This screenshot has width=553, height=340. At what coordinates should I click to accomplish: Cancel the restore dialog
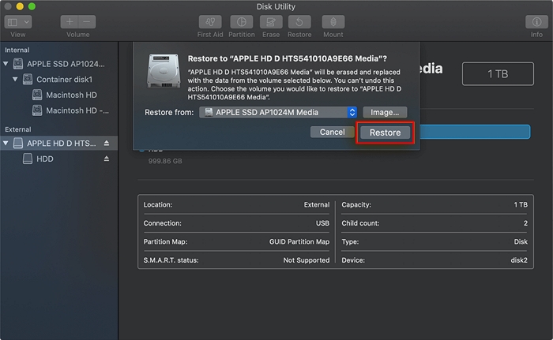(x=332, y=133)
